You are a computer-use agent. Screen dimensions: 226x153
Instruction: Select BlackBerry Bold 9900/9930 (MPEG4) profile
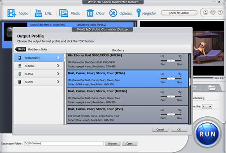[x=127, y=62]
